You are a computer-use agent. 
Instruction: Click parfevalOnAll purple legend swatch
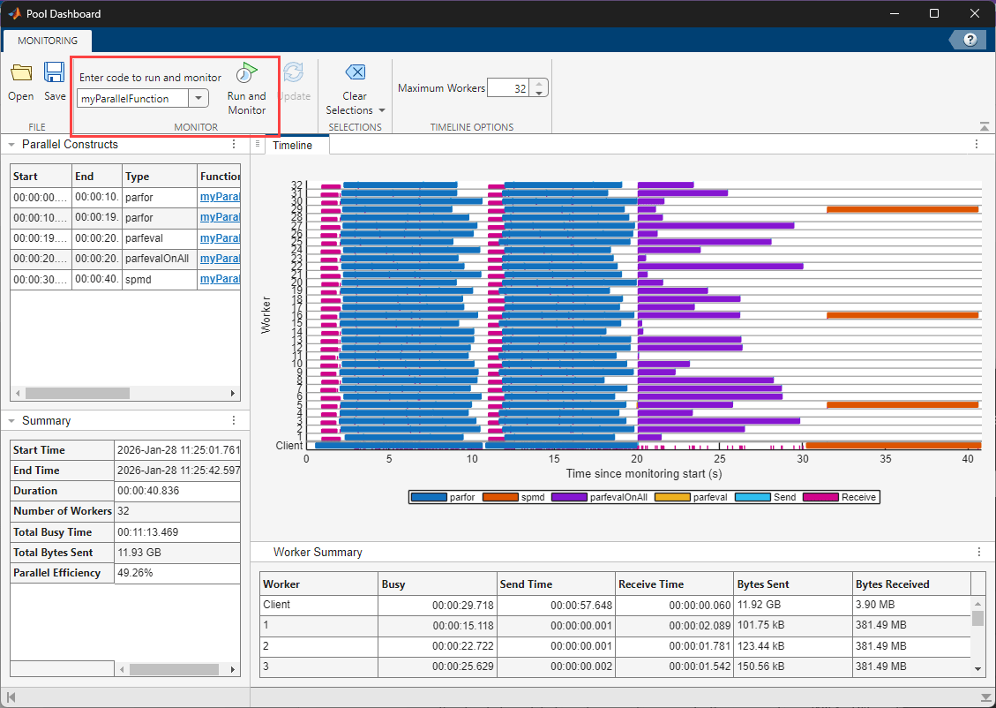[x=569, y=497]
